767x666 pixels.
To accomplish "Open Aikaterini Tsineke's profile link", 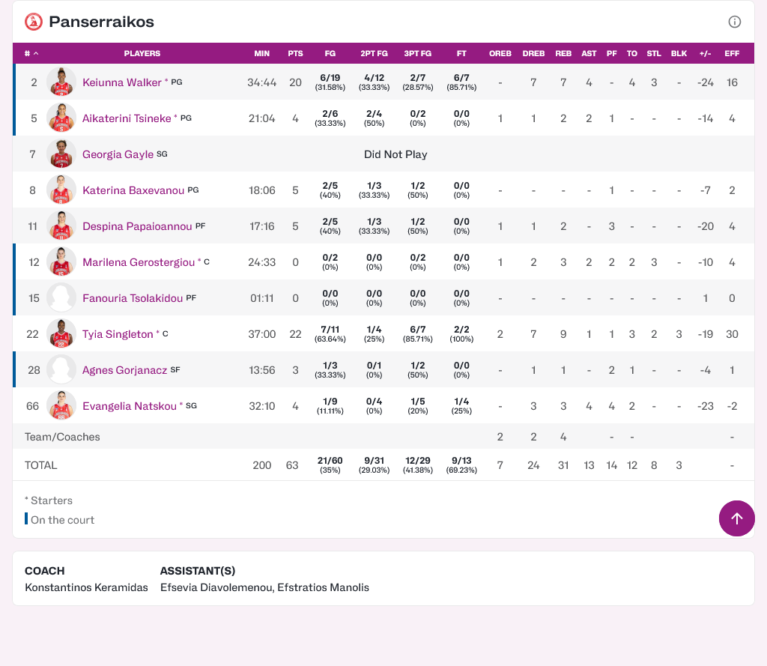I will (127, 118).
